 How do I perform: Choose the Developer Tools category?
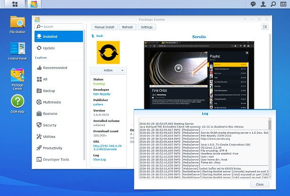pos(56,160)
